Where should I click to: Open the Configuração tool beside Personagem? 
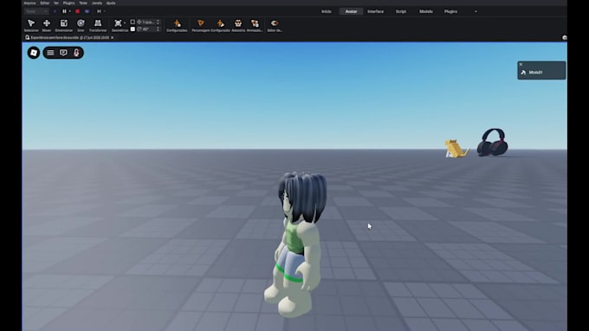click(x=221, y=25)
